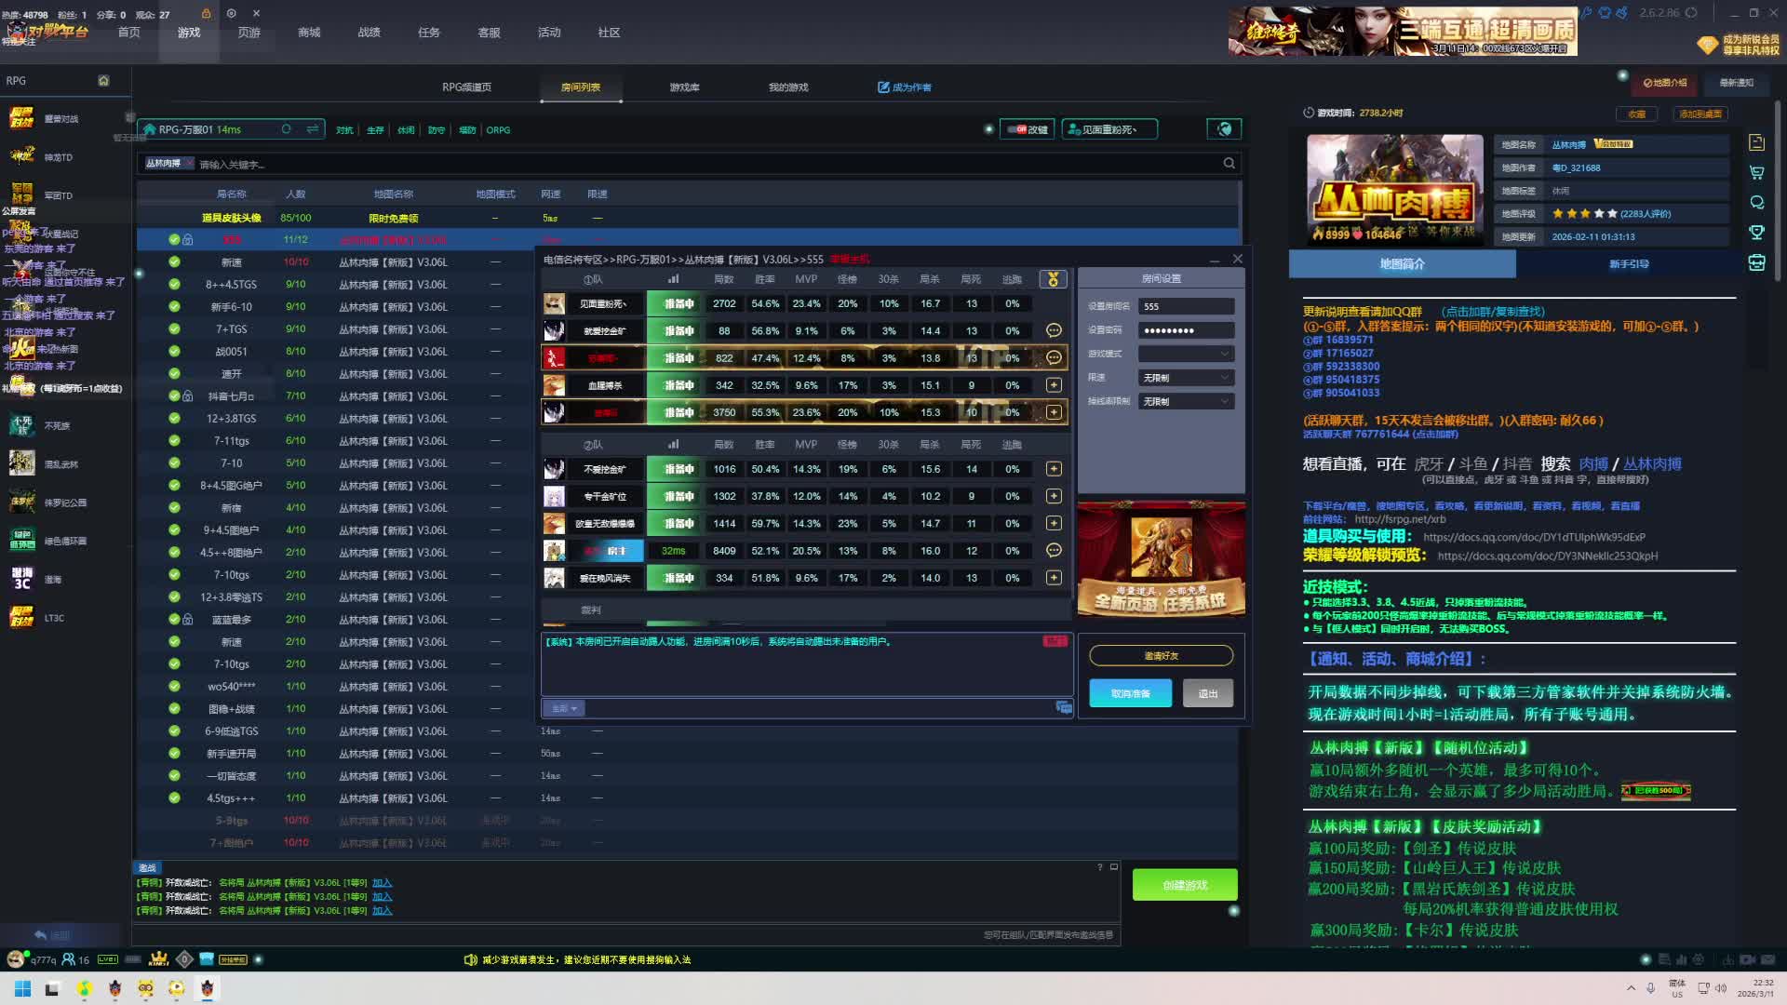Click the gold medal icon above team one
The image size is (1787, 1005).
point(1053,279)
